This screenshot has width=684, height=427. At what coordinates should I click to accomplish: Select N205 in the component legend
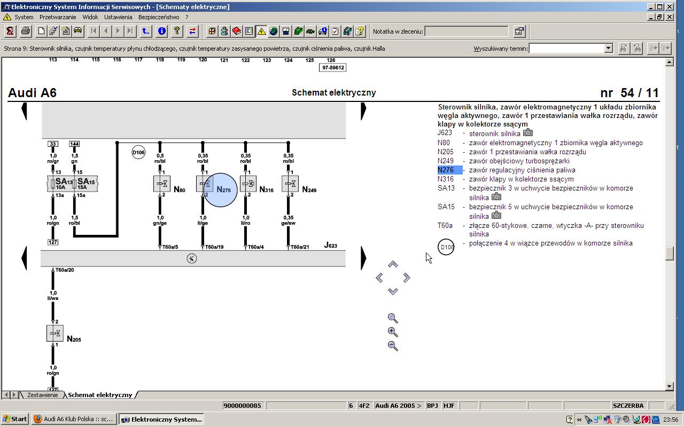[x=446, y=152]
